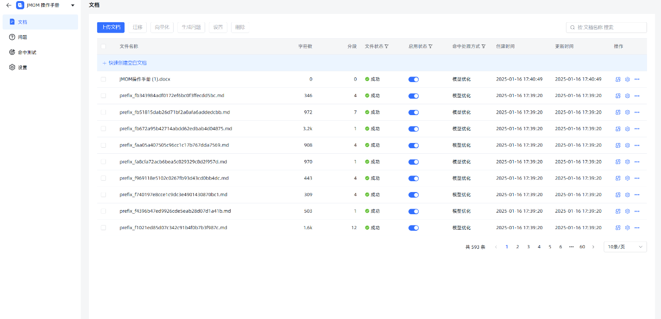
Task: Click the vectorize icon in the prefix_fb672a95b42714abdd62edbab4d04875.md row
Action: coord(618,129)
